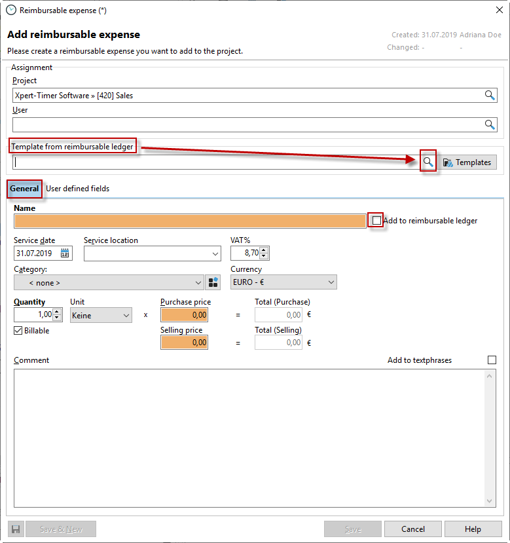Click the category manager icon beside Category

pyautogui.click(x=213, y=282)
